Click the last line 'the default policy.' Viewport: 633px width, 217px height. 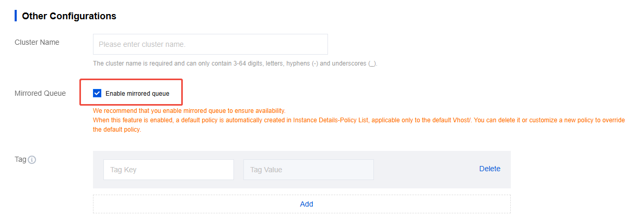tap(117, 130)
